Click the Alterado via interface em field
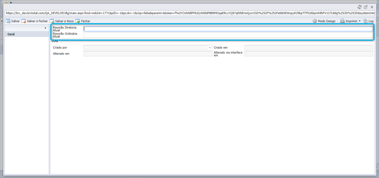Screen dimensions: 379x178 point(309,54)
